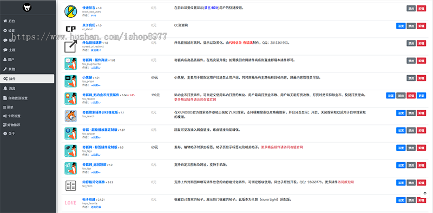Open the 小黑屋 plugin title link

tap(87, 77)
